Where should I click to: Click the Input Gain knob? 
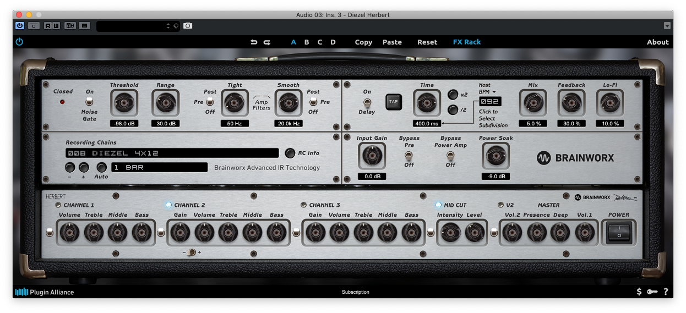(x=372, y=156)
